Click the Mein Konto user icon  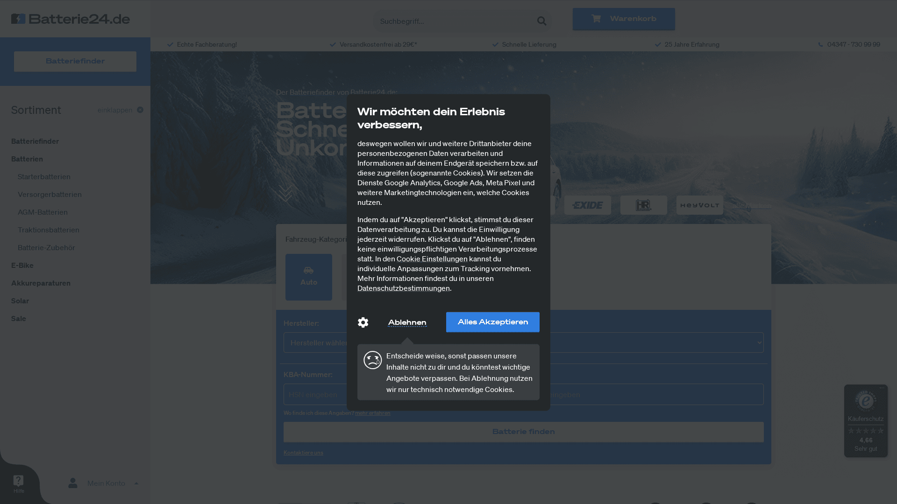pos(73,483)
